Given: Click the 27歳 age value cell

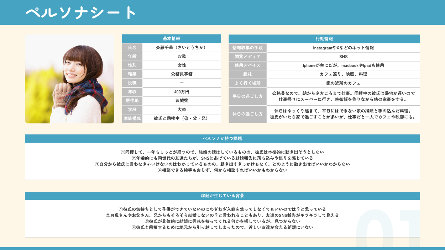Looking at the screenshot, I should click(182, 57).
